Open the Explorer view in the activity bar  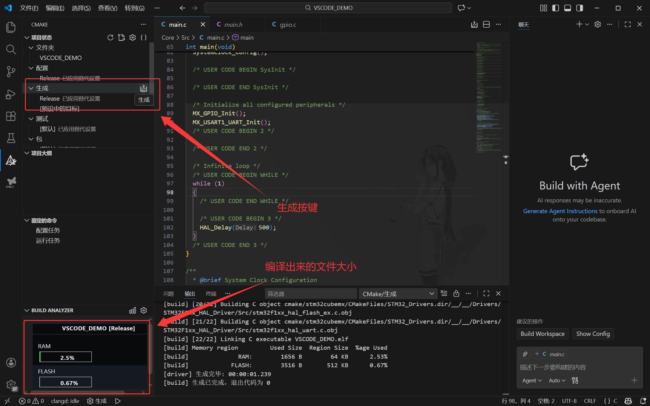[x=11, y=27]
